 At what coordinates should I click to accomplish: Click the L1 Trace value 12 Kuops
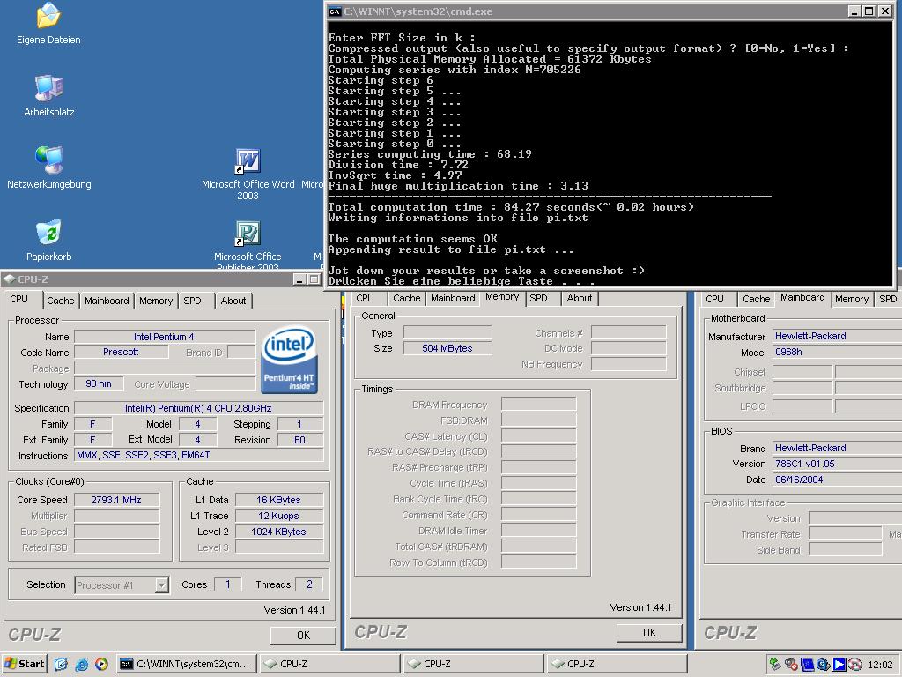(x=279, y=516)
